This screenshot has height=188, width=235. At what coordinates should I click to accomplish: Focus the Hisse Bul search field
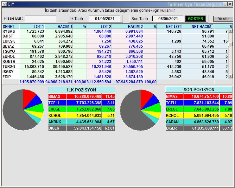[x=41, y=19]
